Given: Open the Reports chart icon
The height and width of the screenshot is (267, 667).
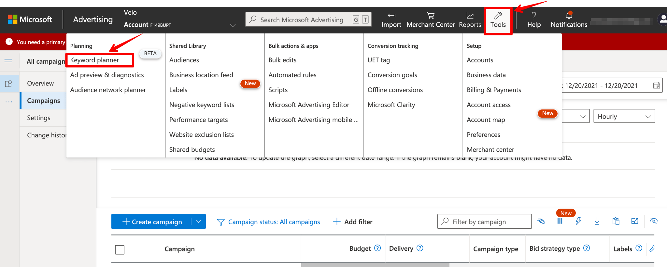Looking at the screenshot, I should 470,16.
